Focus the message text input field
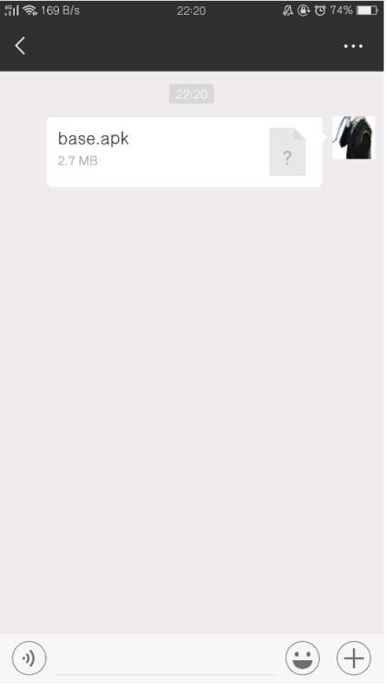The height and width of the screenshot is (686, 386). pos(166,658)
